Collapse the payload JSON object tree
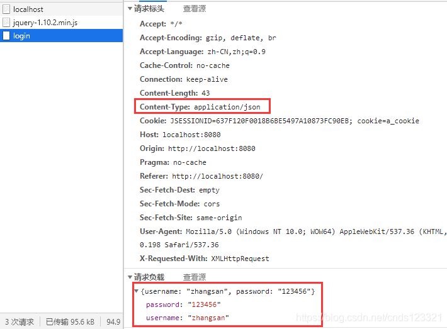The image size is (447, 329). pos(136,291)
